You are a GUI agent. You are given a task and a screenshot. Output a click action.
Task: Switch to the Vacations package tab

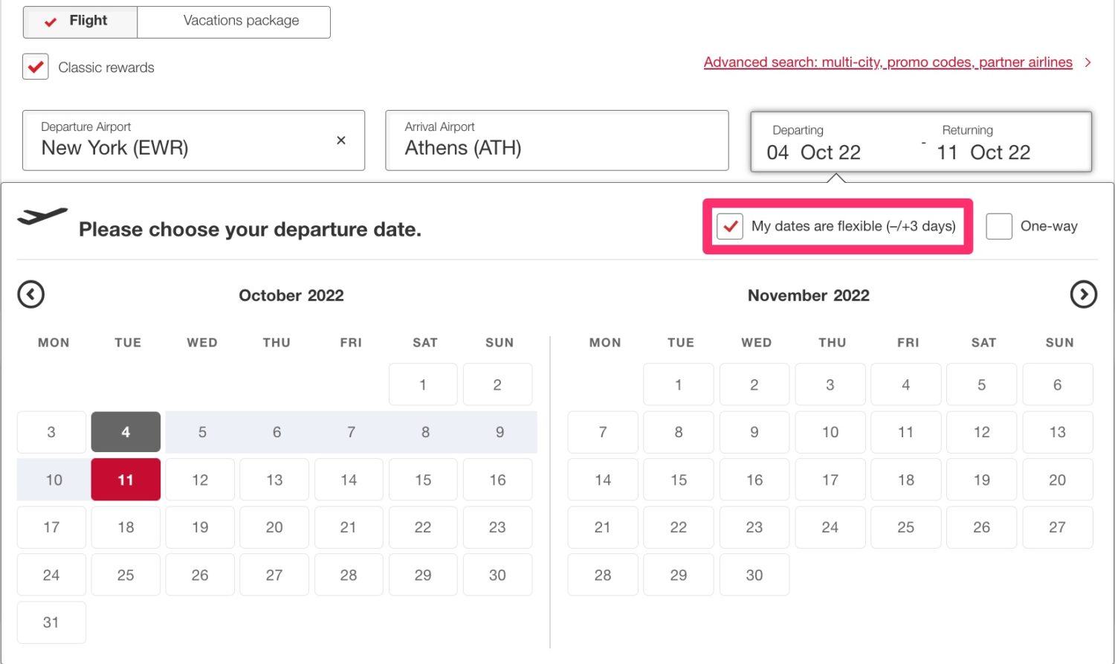pos(233,22)
